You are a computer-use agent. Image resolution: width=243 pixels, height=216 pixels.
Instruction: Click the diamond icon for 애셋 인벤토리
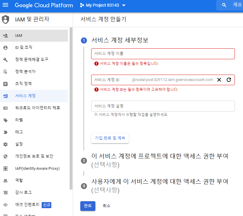[5, 205]
